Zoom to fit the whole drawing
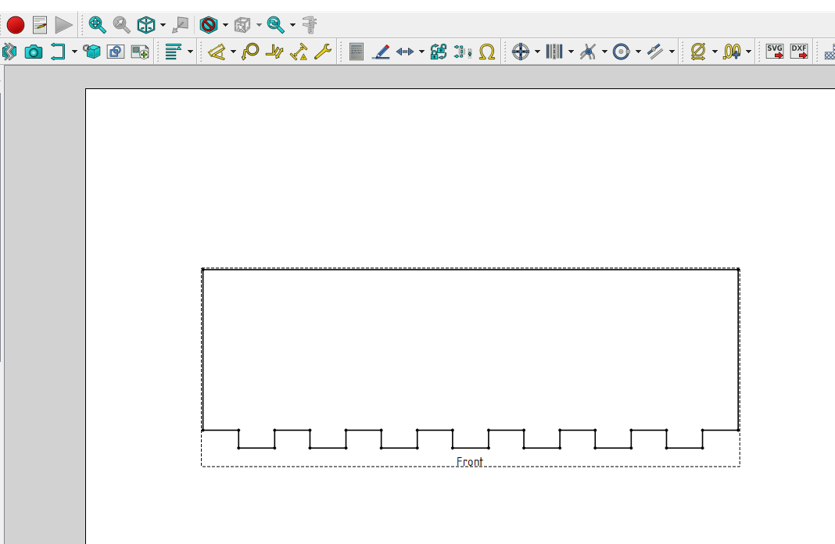Image resolution: width=835 pixels, height=544 pixels. (95, 24)
